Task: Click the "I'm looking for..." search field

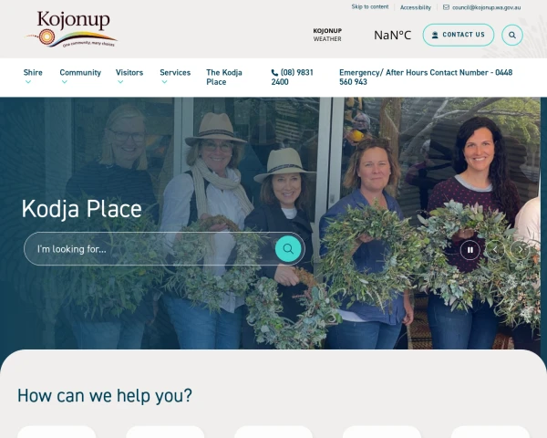Action: [x=150, y=249]
